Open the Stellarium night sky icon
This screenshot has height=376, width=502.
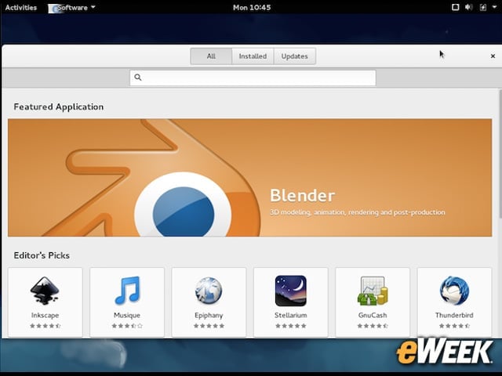(291, 291)
